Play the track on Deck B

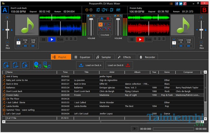tap(140, 39)
